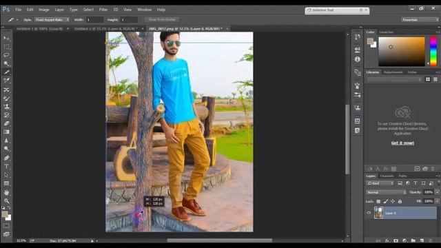
Task: Switch to the Adjustments tab
Action: pos(393,72)
